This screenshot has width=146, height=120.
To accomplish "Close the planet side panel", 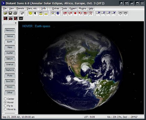I will pyautogui.click(x=16, y=23).
